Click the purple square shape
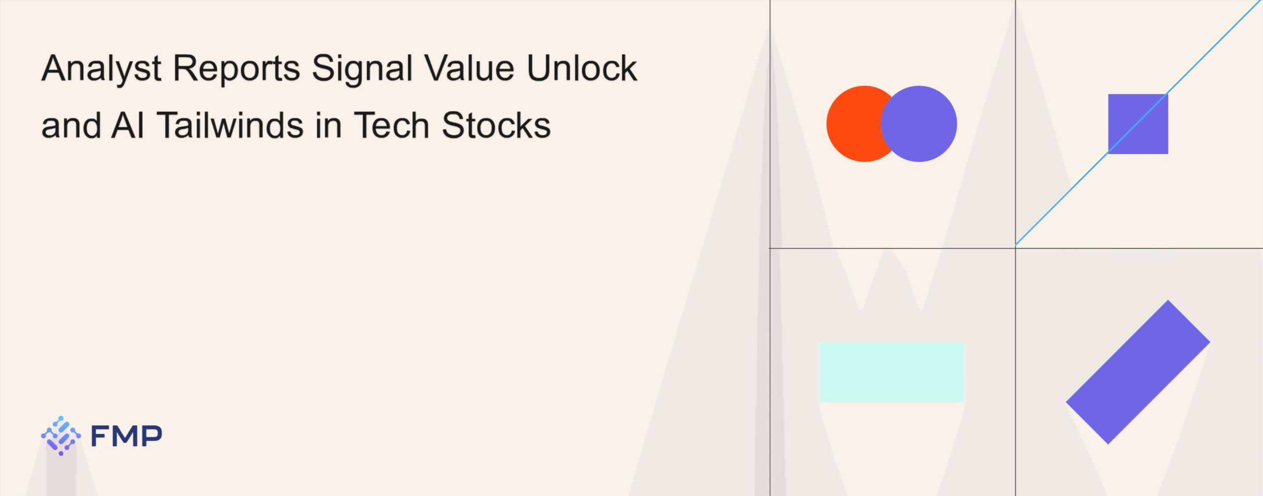Viewport: 1263px width, 496px height. point(1138,124)
